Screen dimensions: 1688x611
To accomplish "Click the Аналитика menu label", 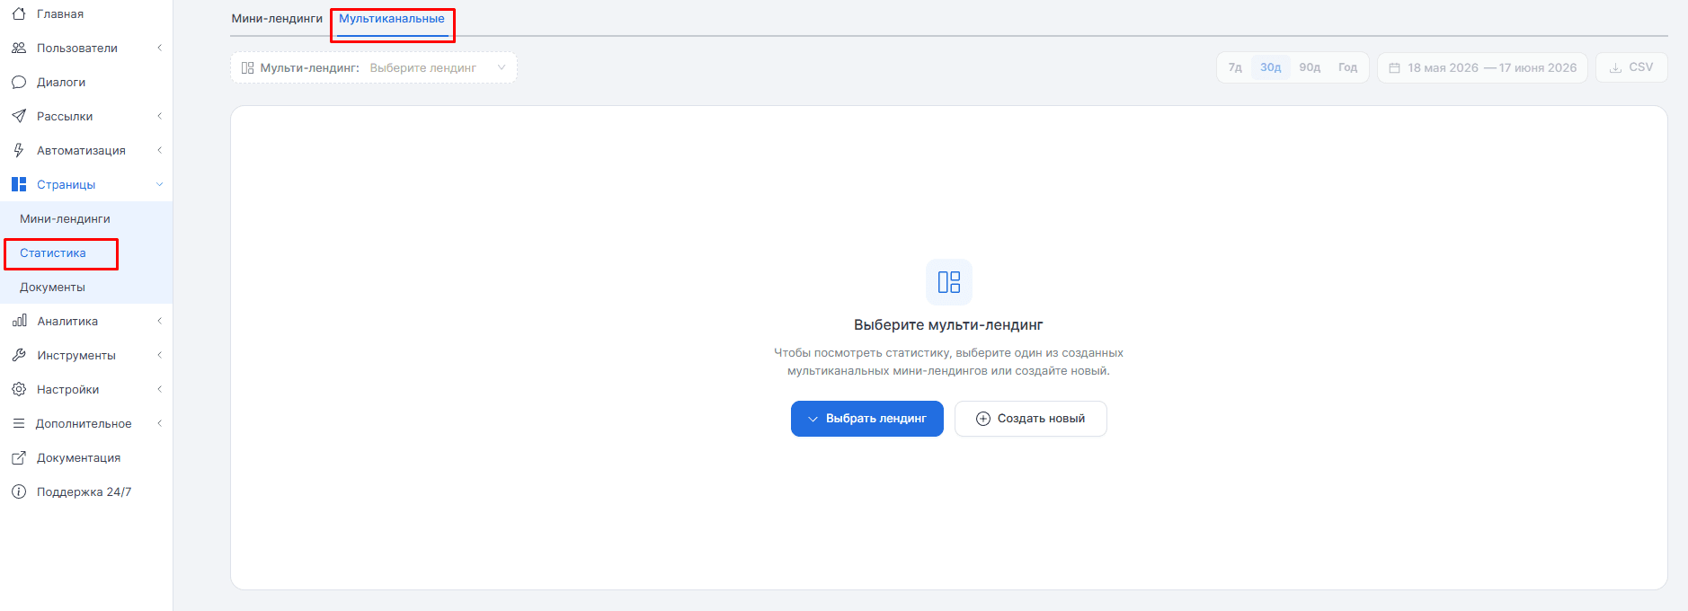I will [67, 321].
